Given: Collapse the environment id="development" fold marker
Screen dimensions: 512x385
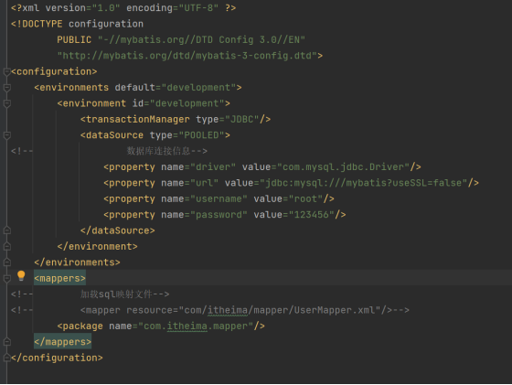Looking at the screenshot, I should click(x=7, y=103).
